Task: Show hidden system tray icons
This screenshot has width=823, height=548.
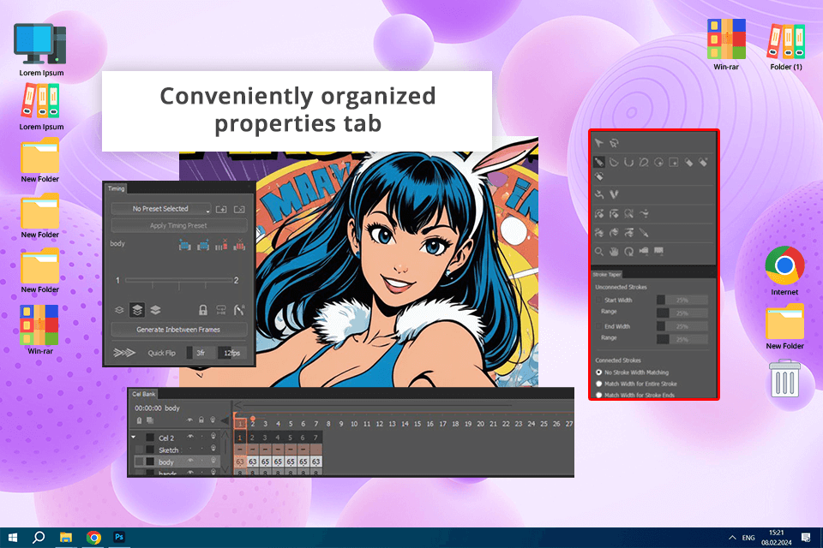Action: 731,538
